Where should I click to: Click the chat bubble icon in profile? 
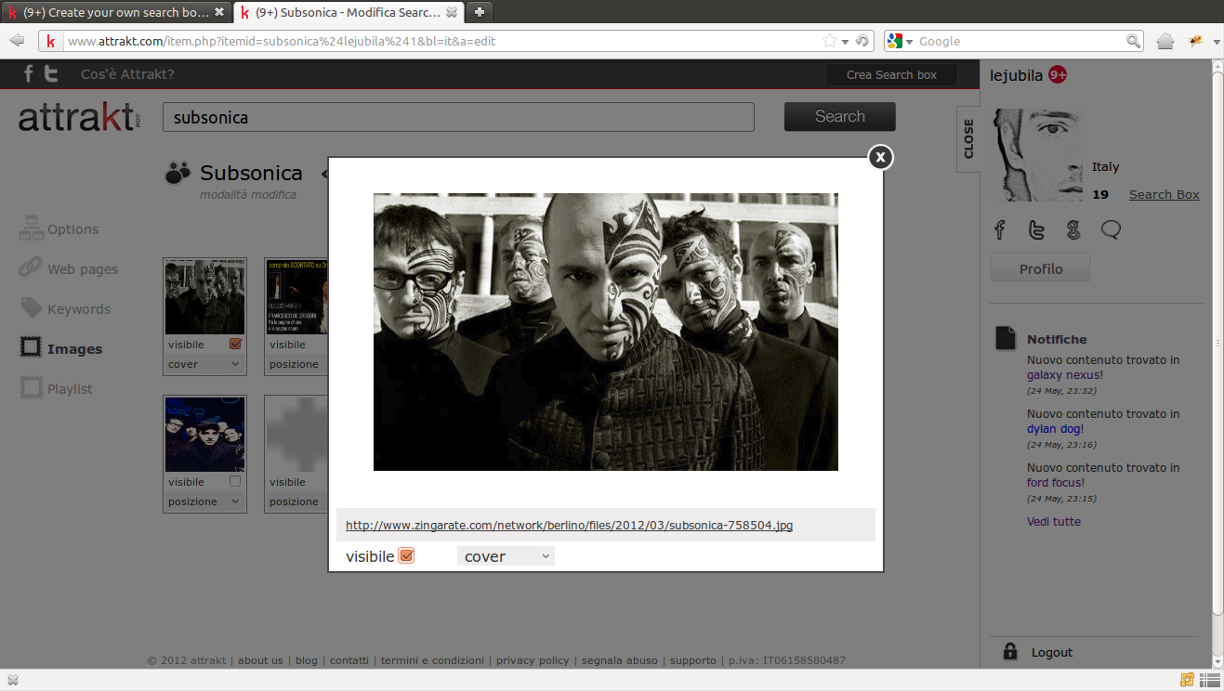pos(1111,229)
